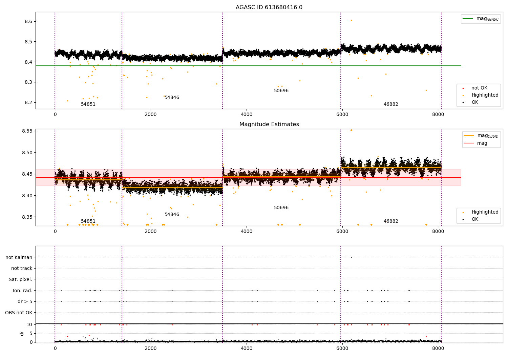The height and width of the screenshot is (356, 508).
Task: Click the '10' tick on the dr axis
Action: (29, 324)
